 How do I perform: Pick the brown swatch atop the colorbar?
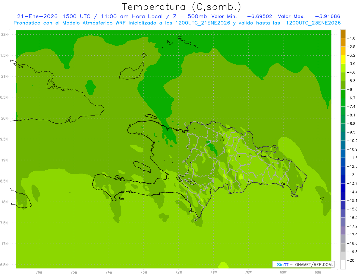[x=343, y=34]
